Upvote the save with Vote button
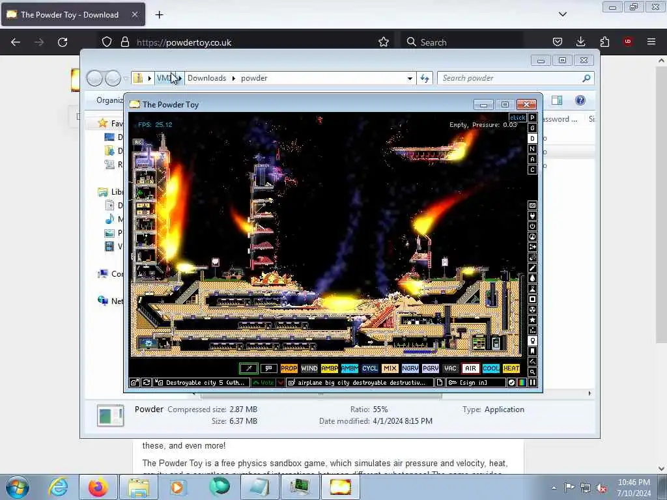 (x=263, y=383)
